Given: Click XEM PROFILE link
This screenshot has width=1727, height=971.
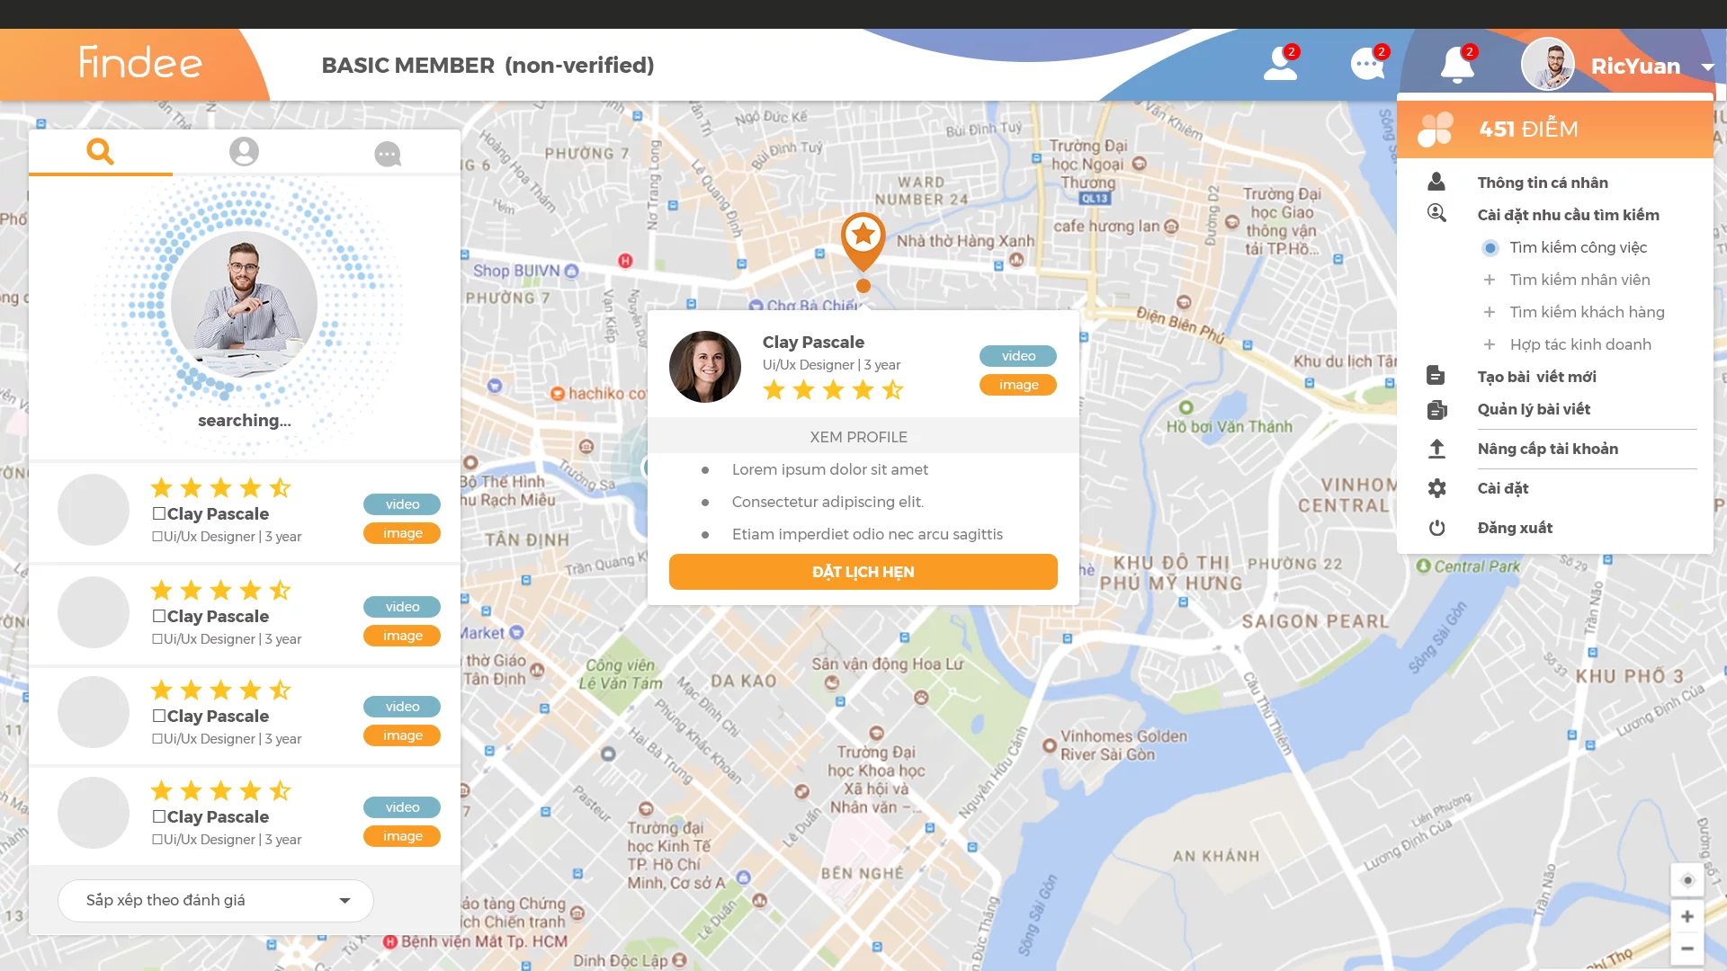Looking at the screenshot, I should click(858, 437).
